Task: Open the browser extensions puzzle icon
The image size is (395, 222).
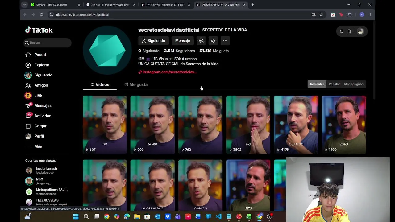Action: pos(349,14)
